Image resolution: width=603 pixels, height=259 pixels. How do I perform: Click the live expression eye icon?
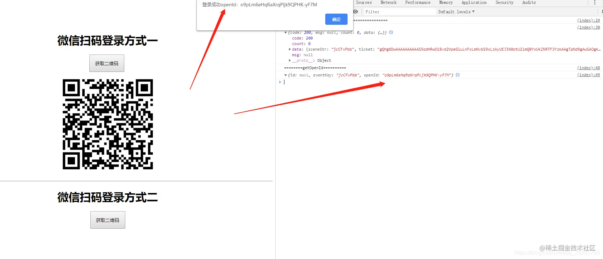pyautogui.click(x=356, y=12)
